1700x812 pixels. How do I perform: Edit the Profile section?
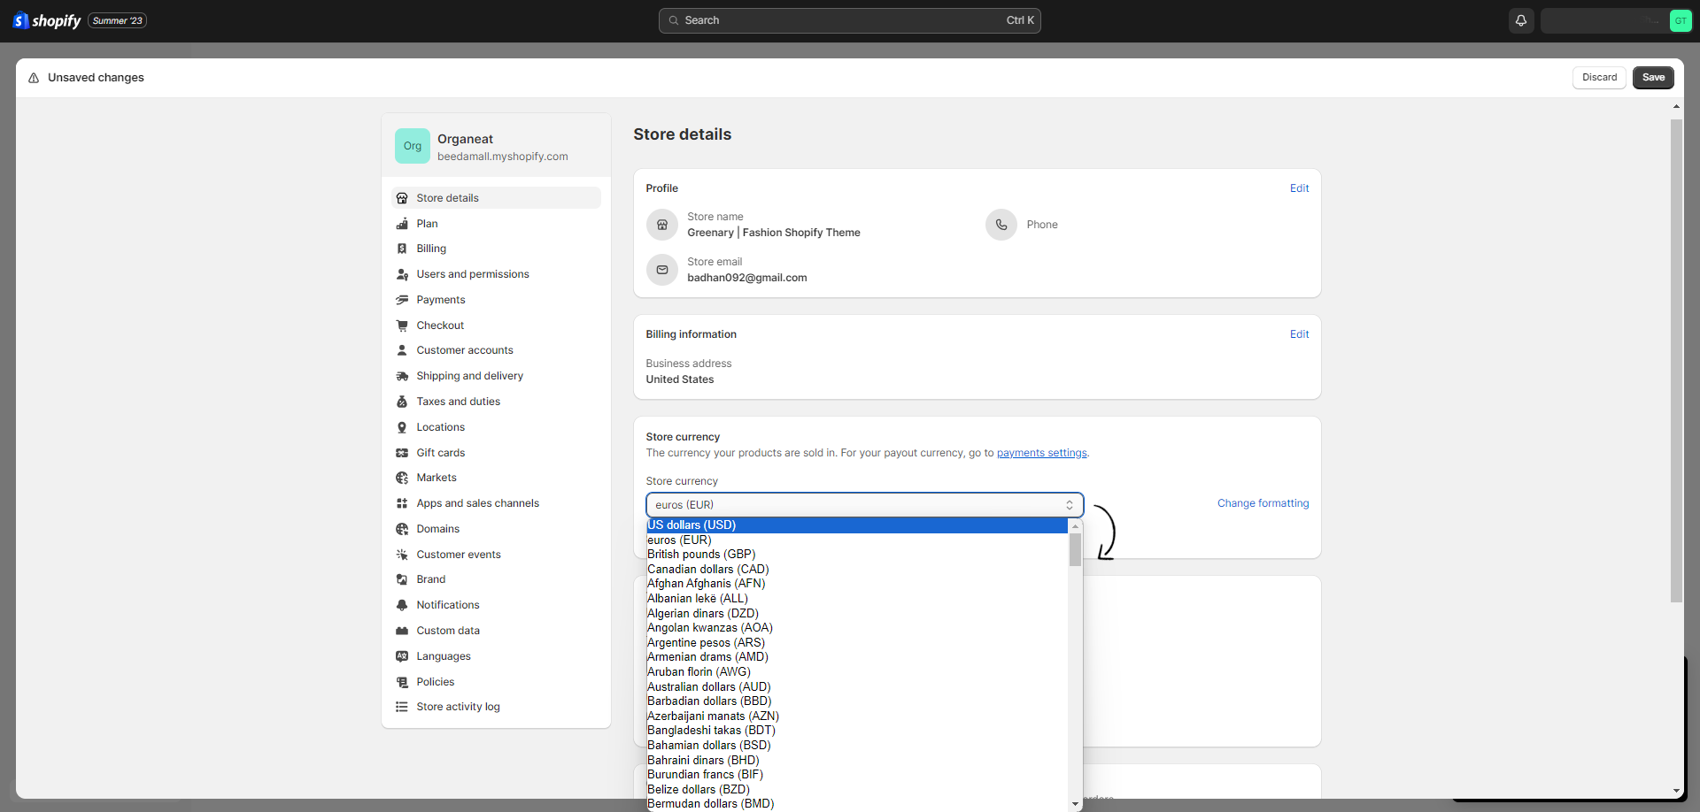[1299, 188]
